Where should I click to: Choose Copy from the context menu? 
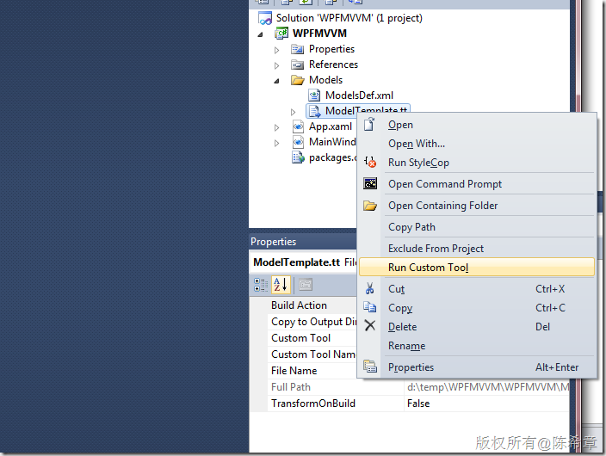pos(477,308)
